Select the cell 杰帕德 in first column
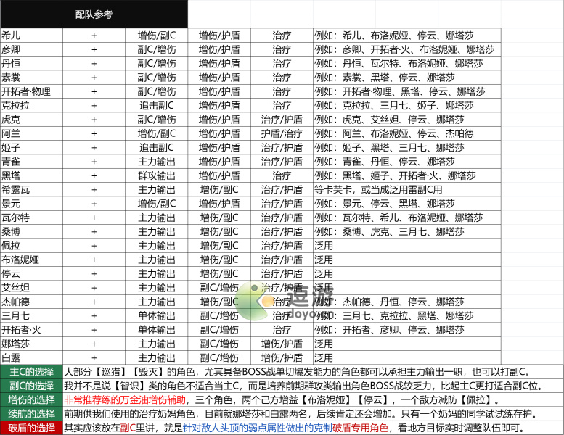 (32, 302)
